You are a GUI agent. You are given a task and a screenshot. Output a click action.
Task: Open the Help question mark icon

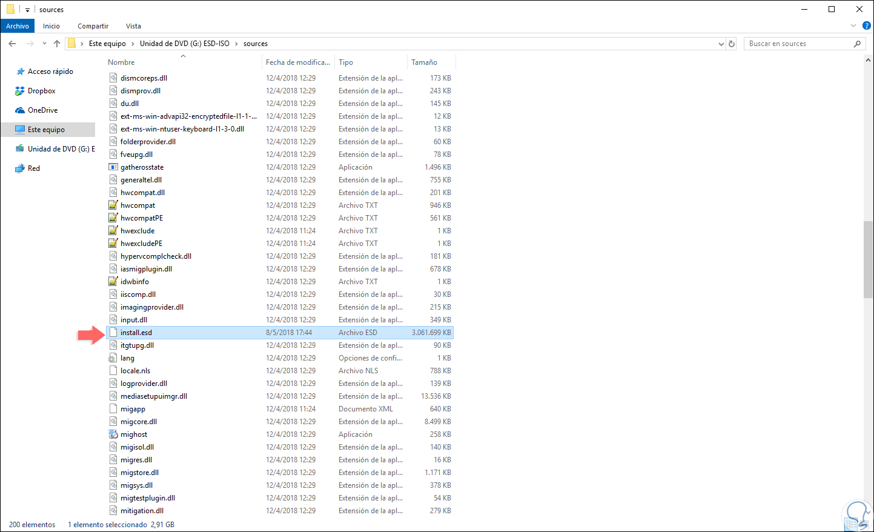(x=867, y=26)
